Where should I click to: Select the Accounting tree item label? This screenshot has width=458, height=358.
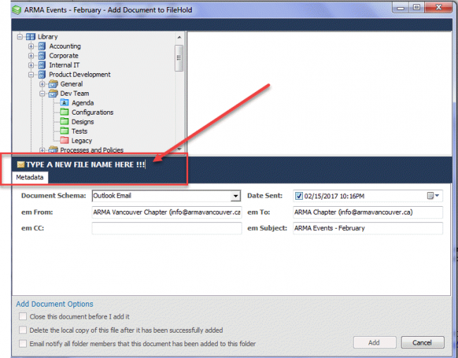65,46
